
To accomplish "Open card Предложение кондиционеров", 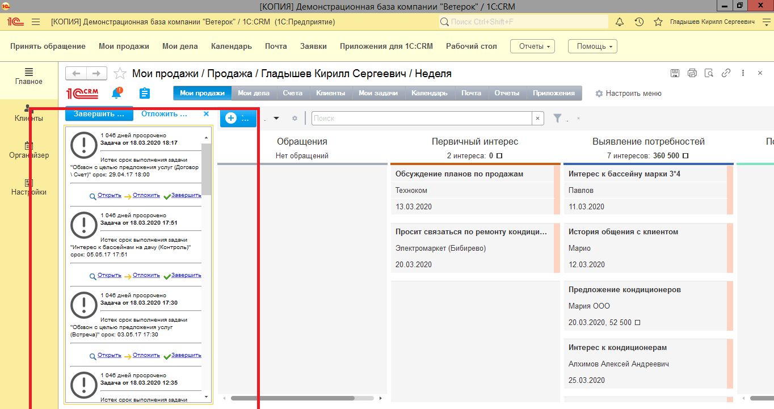I will (648, 306).
